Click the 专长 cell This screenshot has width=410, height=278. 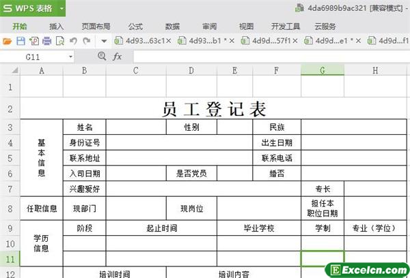click(x=323, y=189)
